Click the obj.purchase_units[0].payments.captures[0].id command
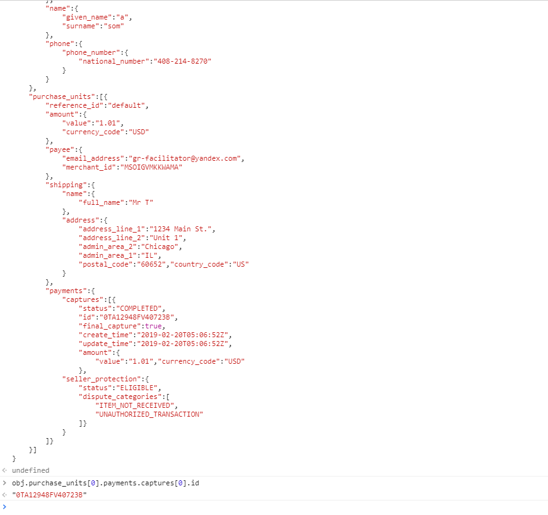Viewport: 548px width, 515px height. coord(105,483)
